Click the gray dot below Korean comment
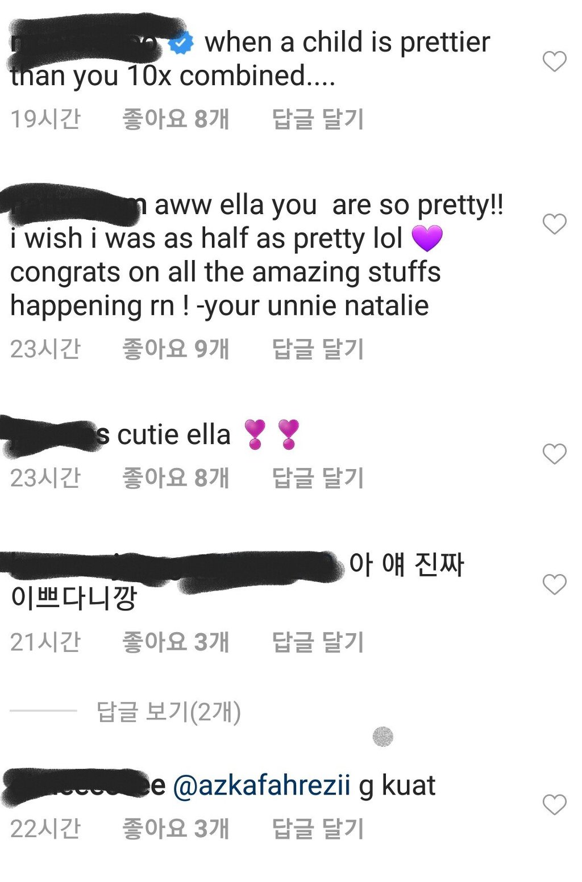582x882 pixels. point(383,737)
